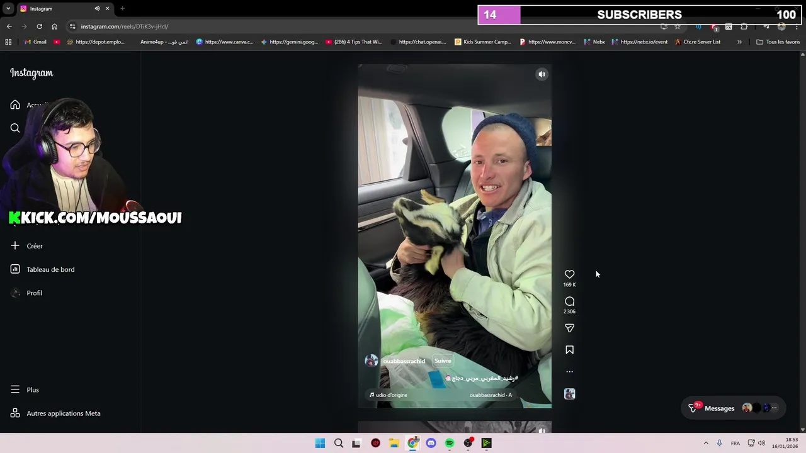Open the 4 Tips That Wi... YouTube bookmark
This screenshot has width=806, height=453.
click(x=354, y=42)
